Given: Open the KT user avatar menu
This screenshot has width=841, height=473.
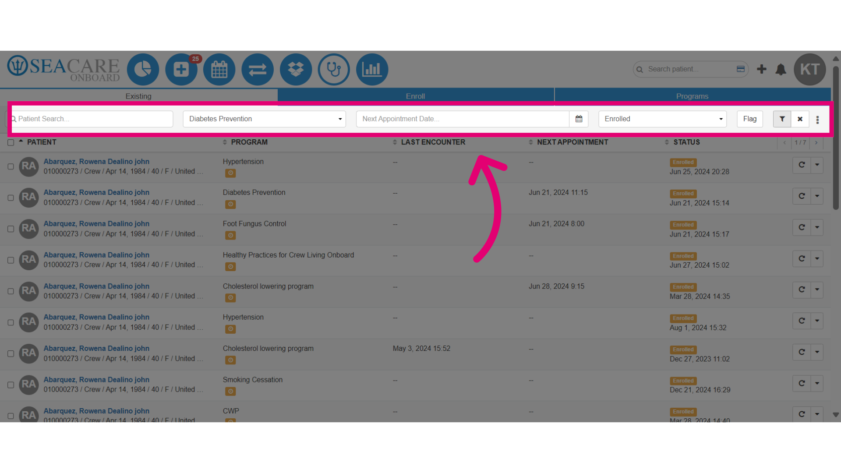Looking at the screenshot, I should 810,69.
